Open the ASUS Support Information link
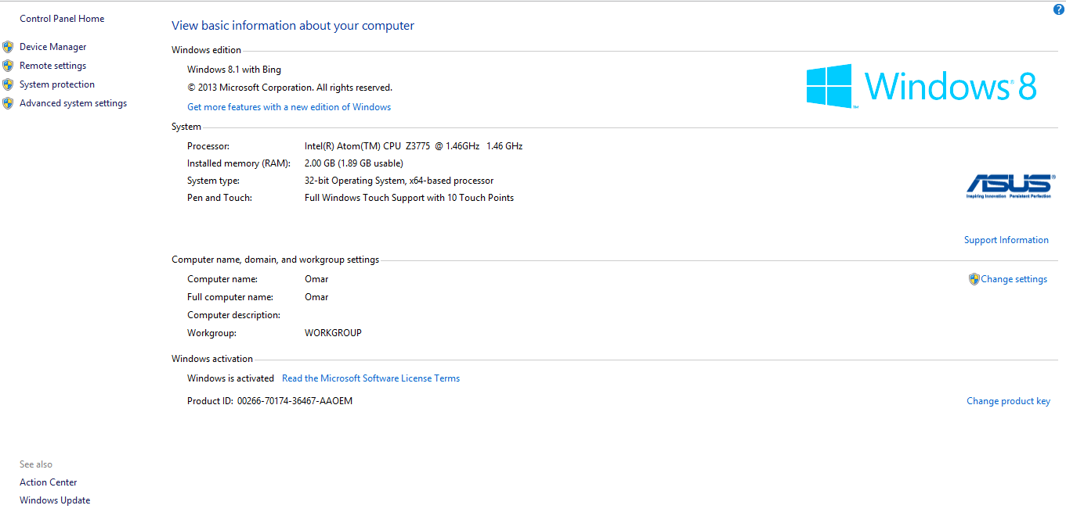The width and height of the screenshot is (1066, 516). pyautogui.click(x=1006, y=240)
